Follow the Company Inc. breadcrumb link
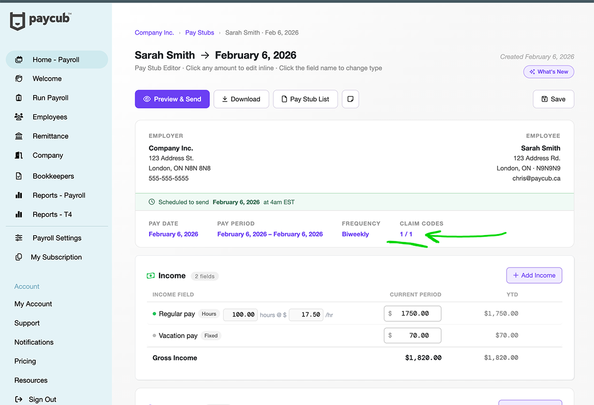The height and width of the screenshot is (405, 594). (x=154, y=33)
